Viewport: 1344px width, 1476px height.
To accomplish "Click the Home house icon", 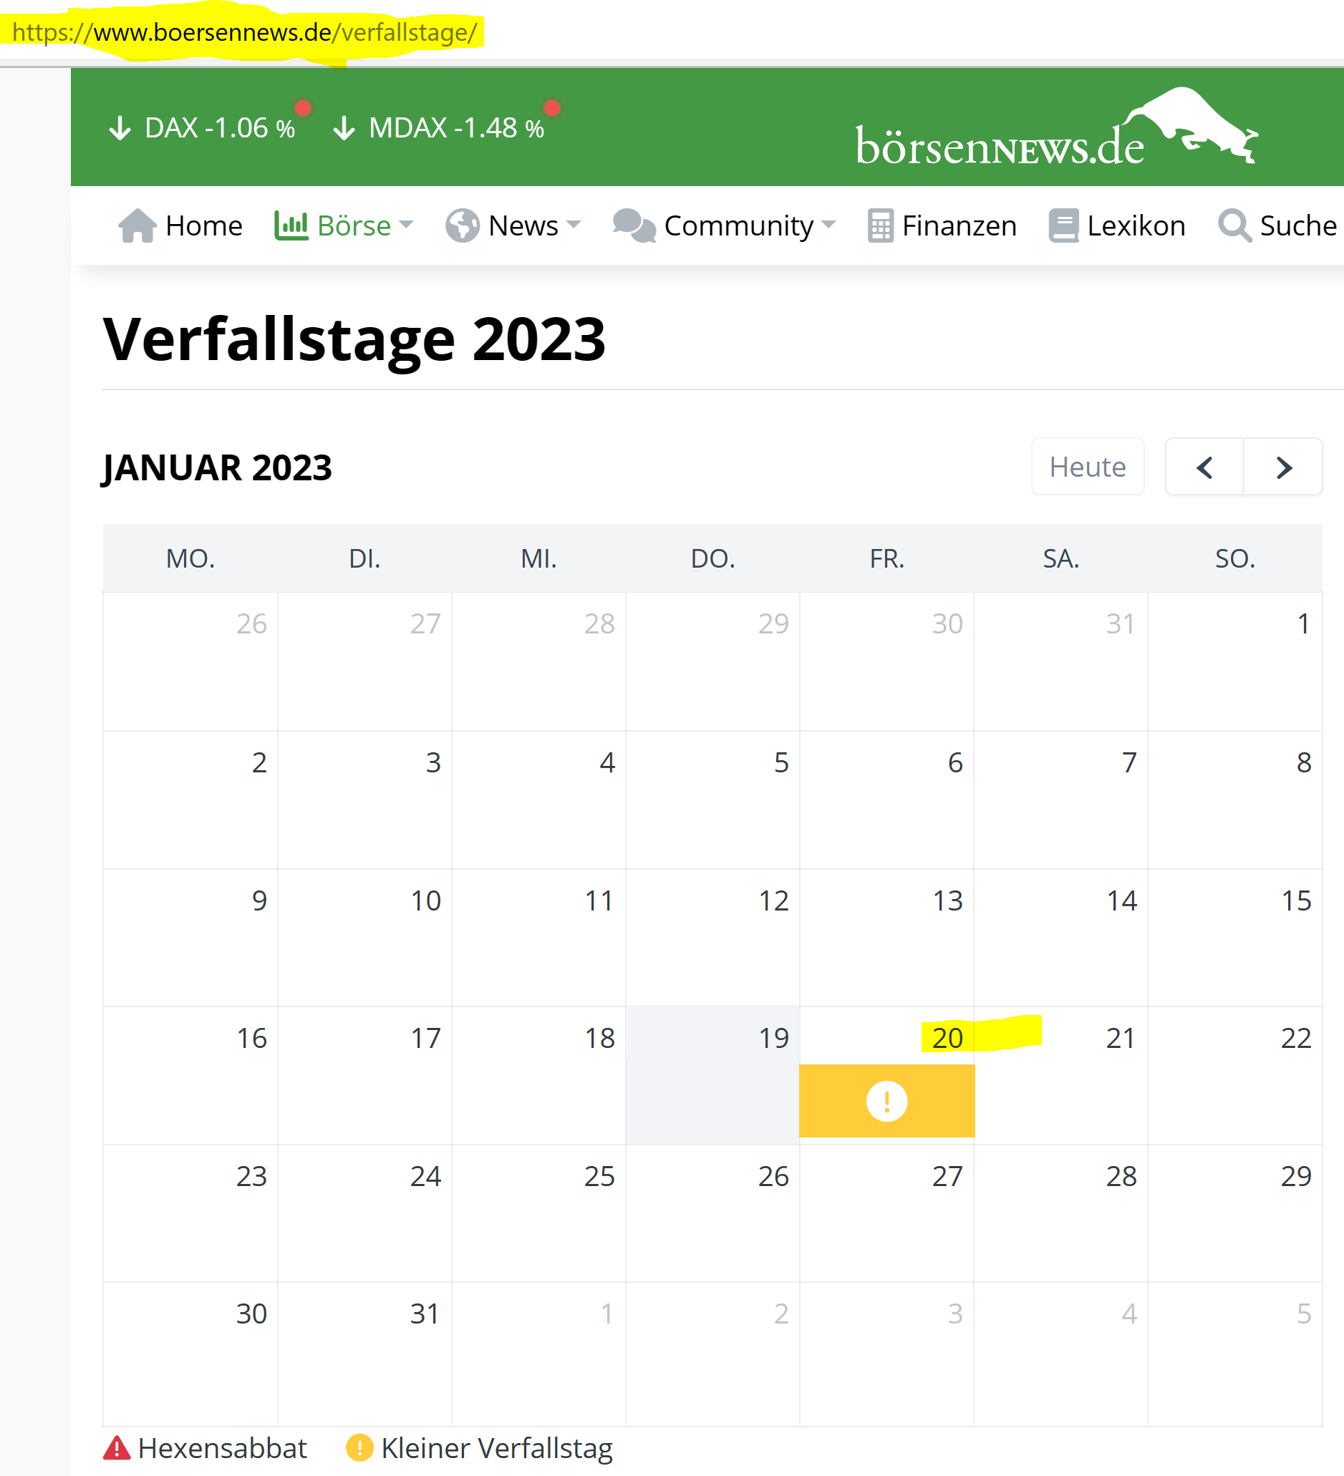I will [x=138, y=225].
